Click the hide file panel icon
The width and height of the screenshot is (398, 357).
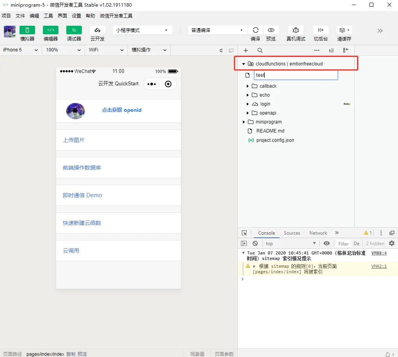(346, 50)
